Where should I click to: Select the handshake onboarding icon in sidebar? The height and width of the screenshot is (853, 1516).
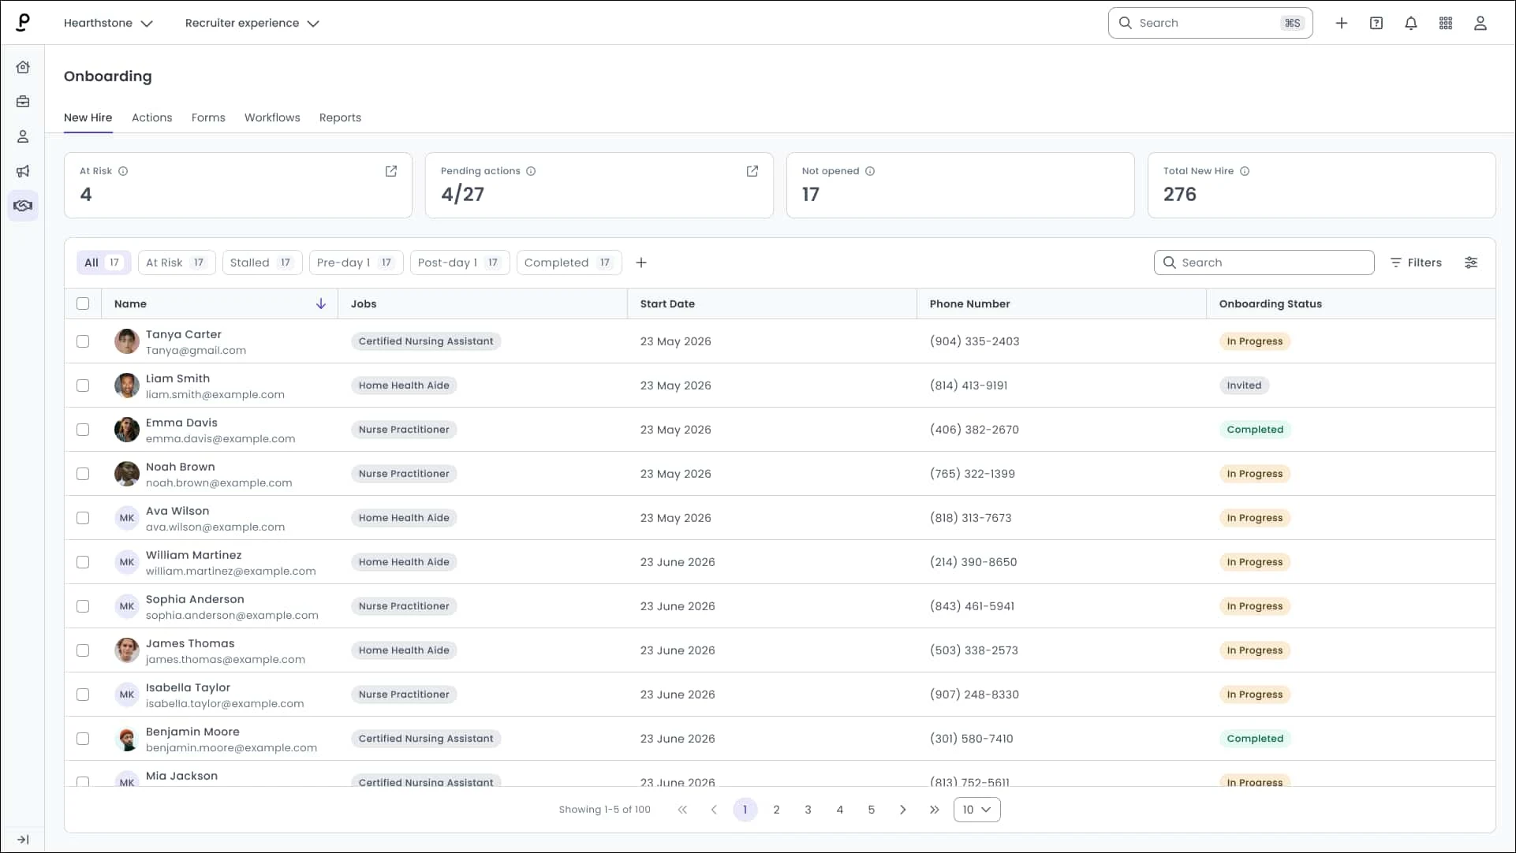(23, 206)
